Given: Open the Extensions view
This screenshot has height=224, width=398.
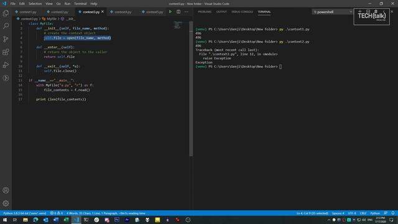Looking at the screenshot, I should pyautogui.click(x=6, y=52).
